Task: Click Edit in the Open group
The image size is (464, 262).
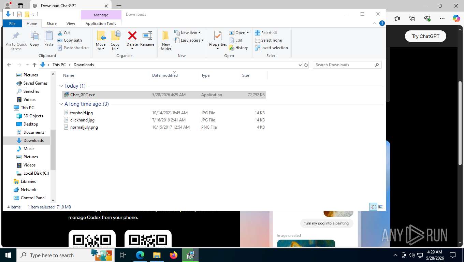Action: coord(235,40)
